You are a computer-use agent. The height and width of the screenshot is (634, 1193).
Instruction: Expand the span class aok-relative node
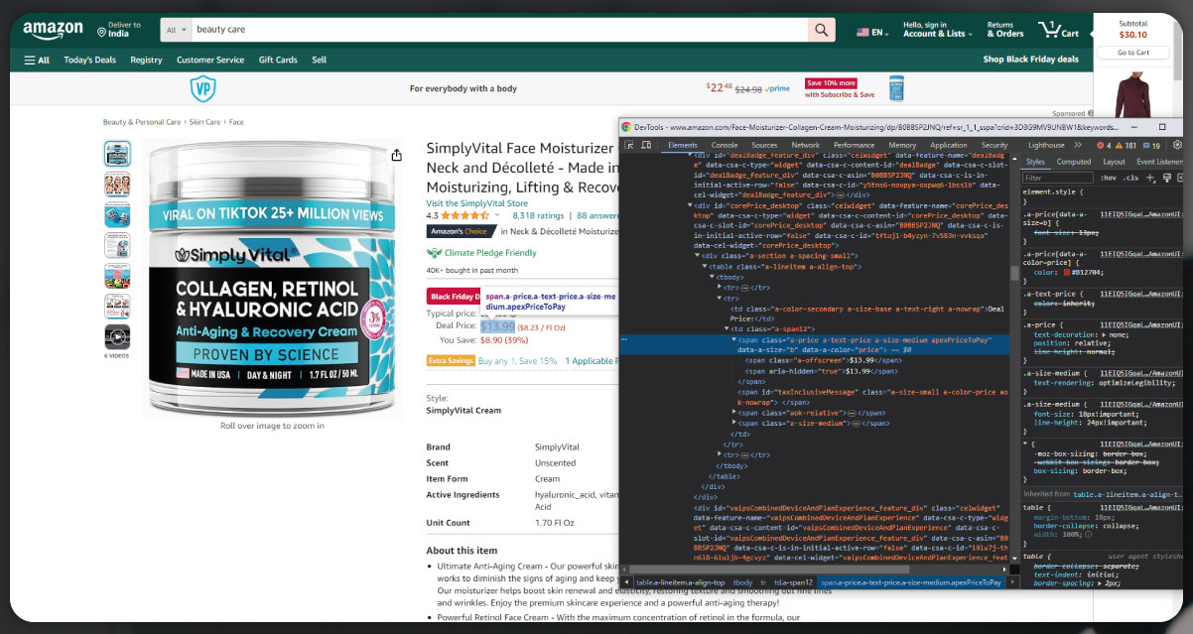click(735, 412)
